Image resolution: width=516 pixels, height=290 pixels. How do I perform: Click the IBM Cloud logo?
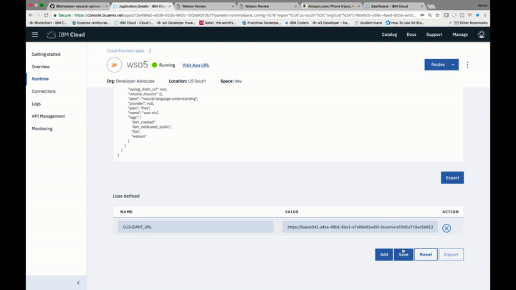(66, 34)
